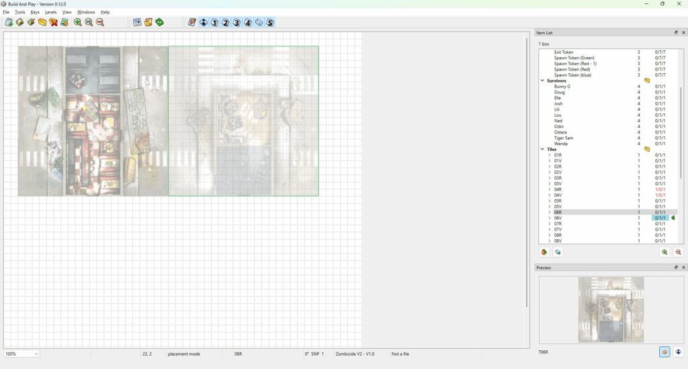Toggle the highlighted orange preview mode button

click(664, 352)
